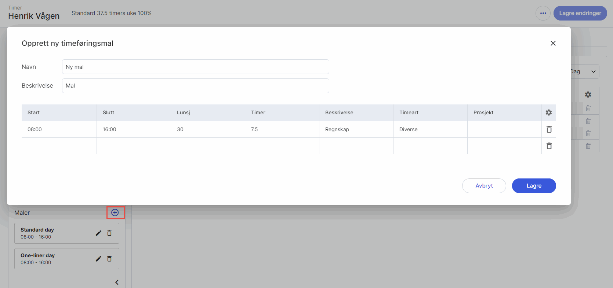This screenshot has height=288, width=613.
Task: Click into the Beskrivelse text field
Action: point(195,86)
